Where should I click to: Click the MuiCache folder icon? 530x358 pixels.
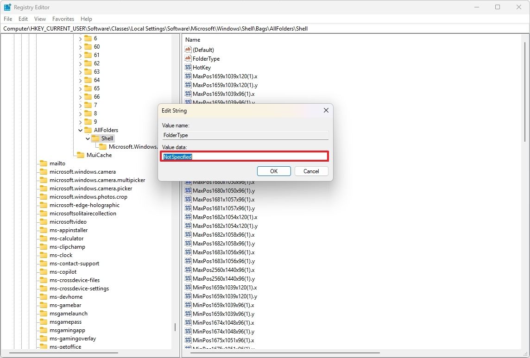pos(80,155)
